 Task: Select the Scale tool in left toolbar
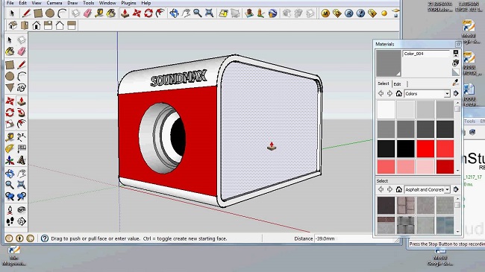click(10, 124)
